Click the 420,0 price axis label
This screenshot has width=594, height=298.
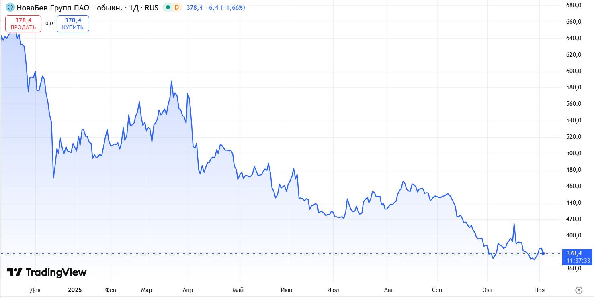pos(574,219)
